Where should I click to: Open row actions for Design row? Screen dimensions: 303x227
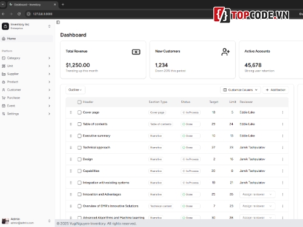coord(282,159)
